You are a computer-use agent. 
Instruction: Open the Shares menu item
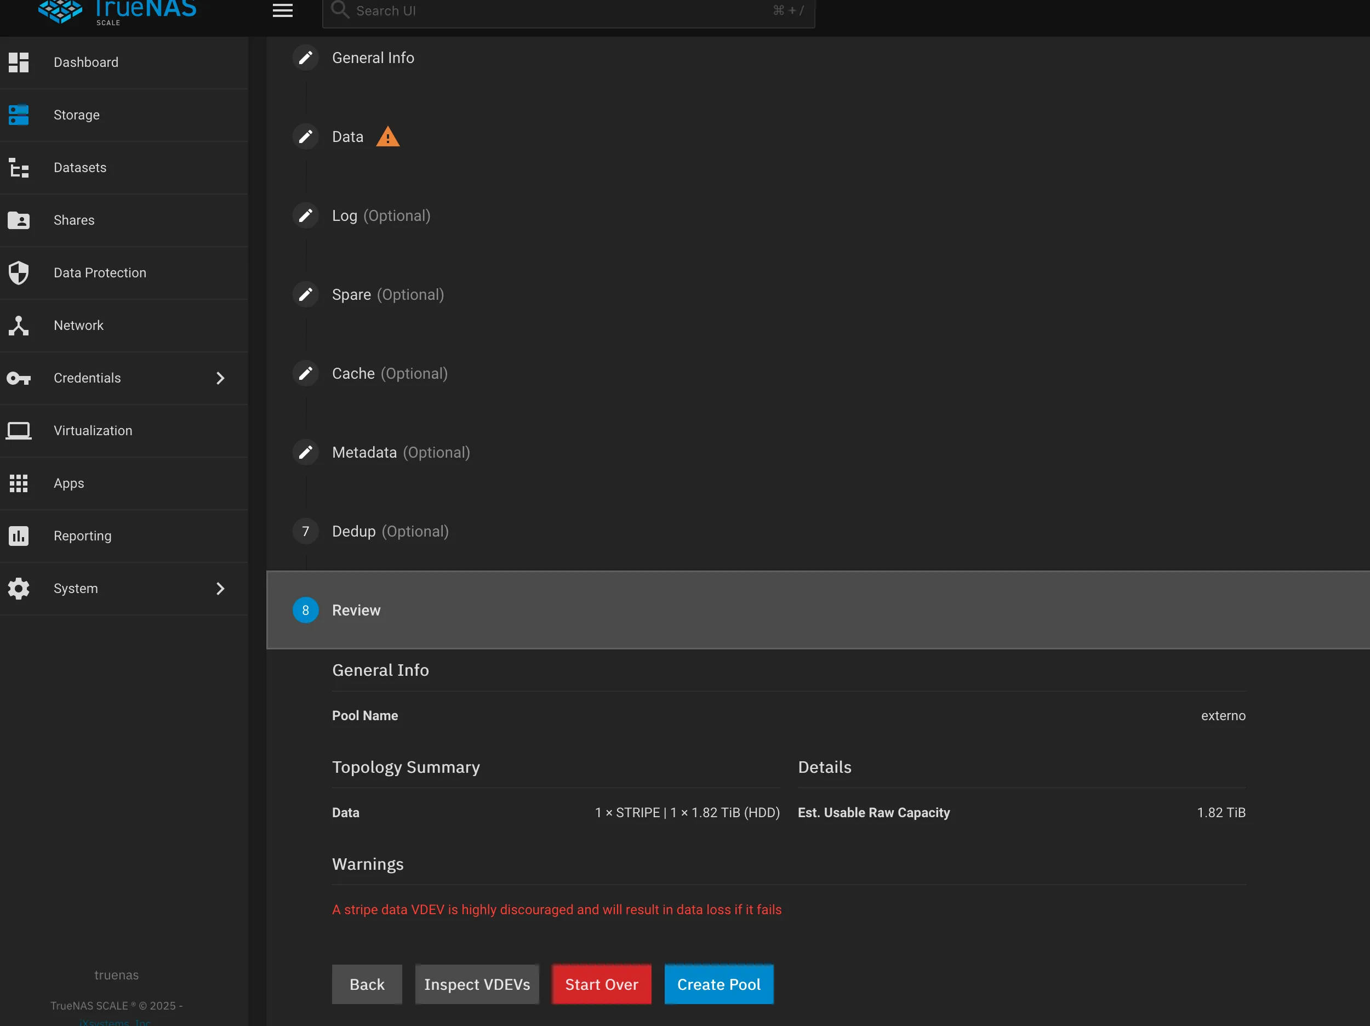[x=75, y=220]
